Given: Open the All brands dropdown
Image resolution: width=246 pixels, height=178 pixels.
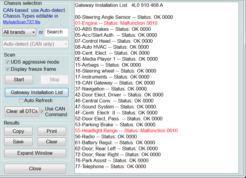Looking at the screenshot, I should [19, 32].
